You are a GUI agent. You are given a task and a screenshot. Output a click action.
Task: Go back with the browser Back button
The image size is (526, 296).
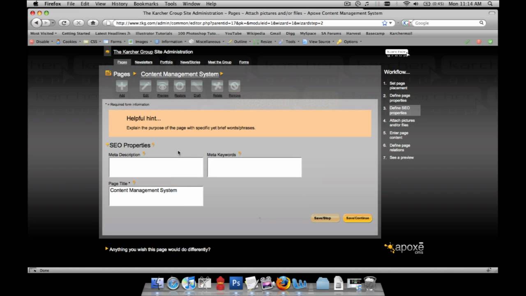pos(37,23)
